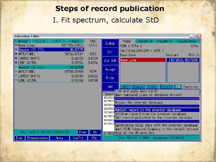This screenshot has width=216, height=162.
Task: Click the Up button
Action: coord(95,132)
